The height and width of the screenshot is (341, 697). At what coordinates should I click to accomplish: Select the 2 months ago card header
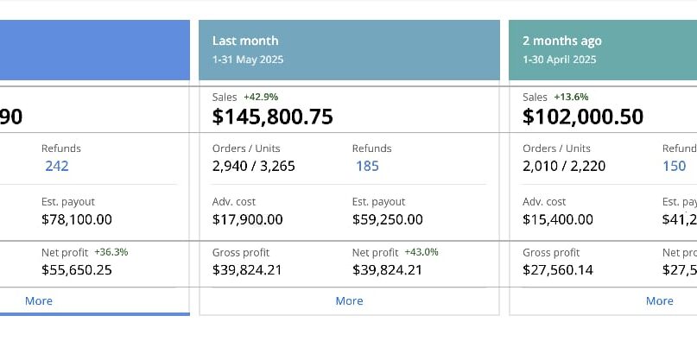(603, 50)
